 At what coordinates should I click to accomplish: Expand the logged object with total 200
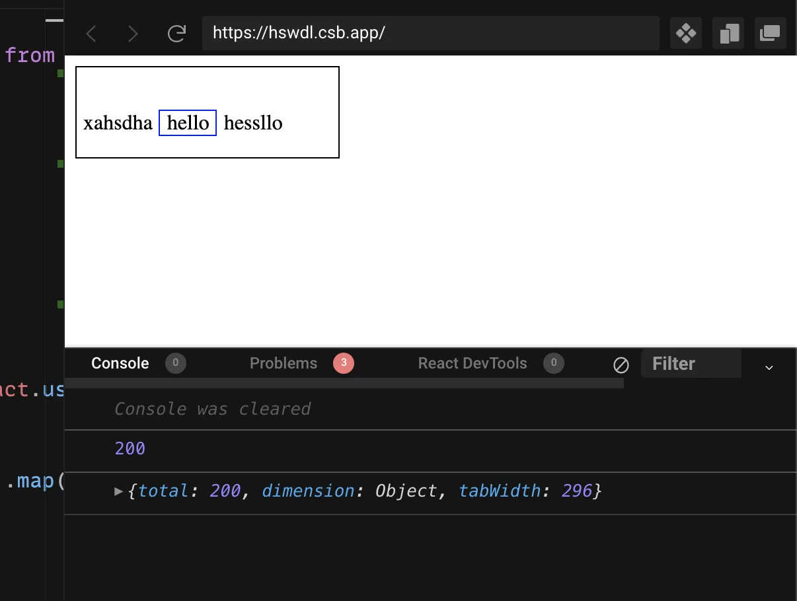click(119, 491)
